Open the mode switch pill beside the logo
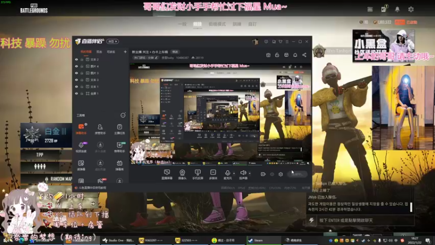Screen dimensions: 435x245 (113, 41)
